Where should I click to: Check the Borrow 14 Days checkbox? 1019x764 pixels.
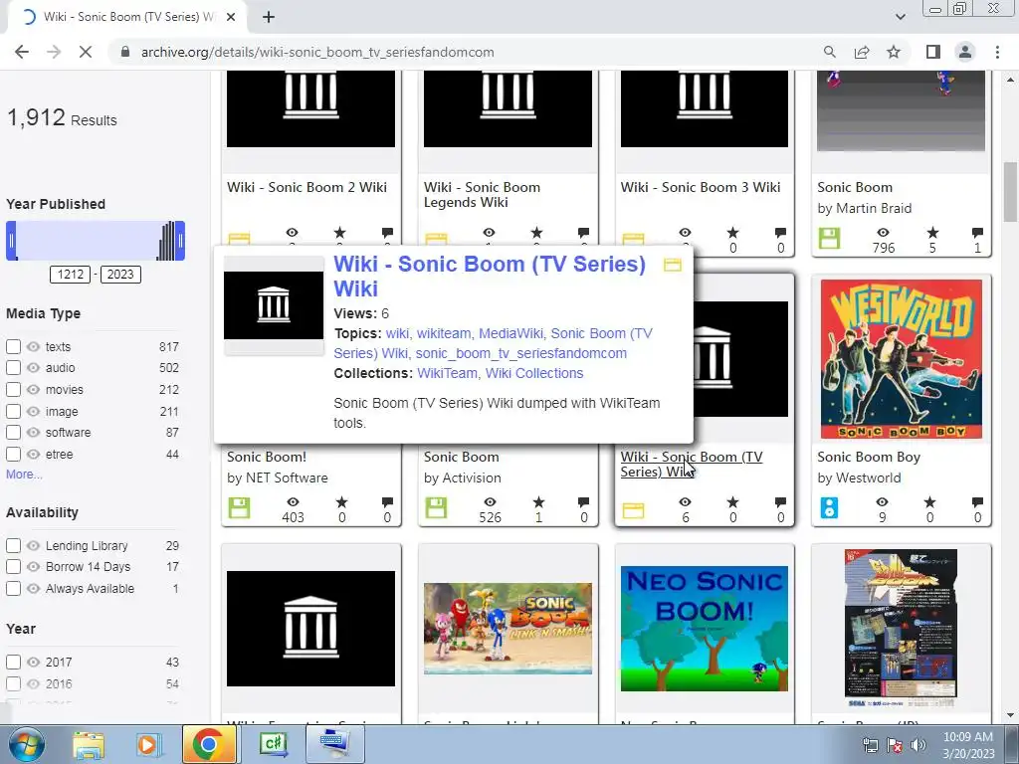(13, 566)
